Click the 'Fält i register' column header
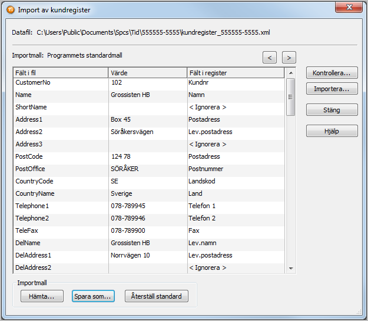Screen dimensions: 368x321 click(235, 73)
